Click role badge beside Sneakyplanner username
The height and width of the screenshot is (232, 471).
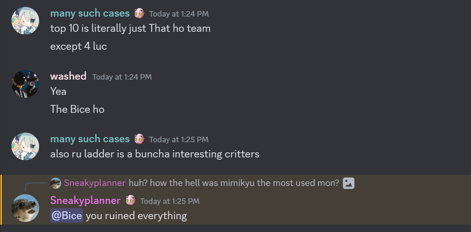(x=130, y=201)
